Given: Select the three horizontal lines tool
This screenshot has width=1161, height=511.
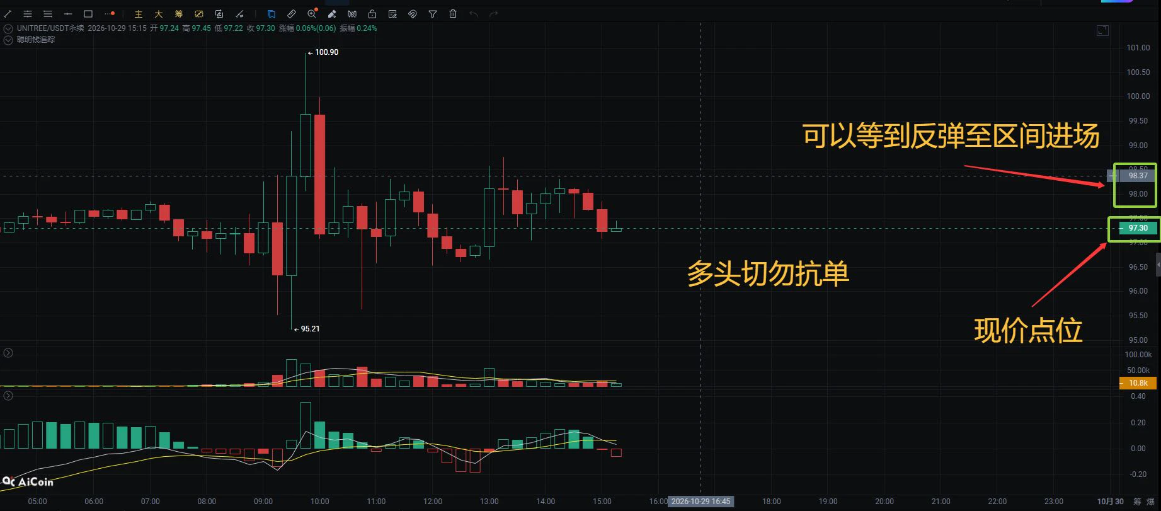Looking at the screenshot, I should pyautogui.click(x=48, y=14).
